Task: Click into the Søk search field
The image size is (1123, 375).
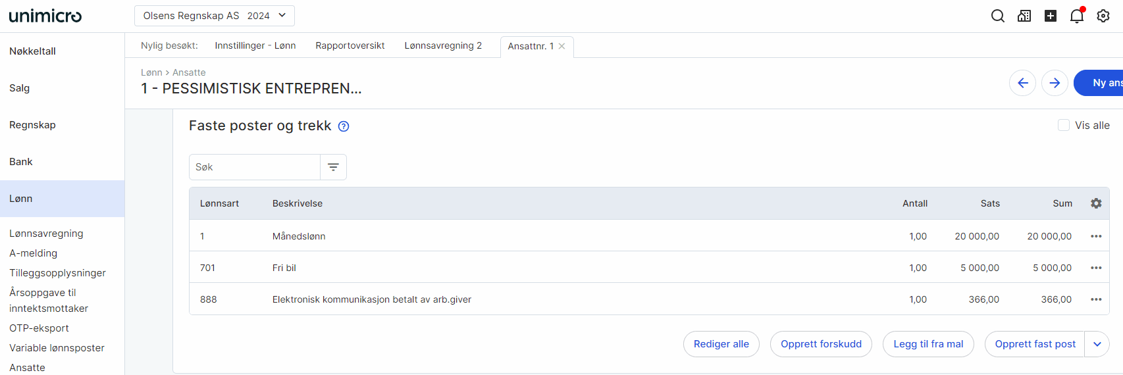Action: coord(255,167)
